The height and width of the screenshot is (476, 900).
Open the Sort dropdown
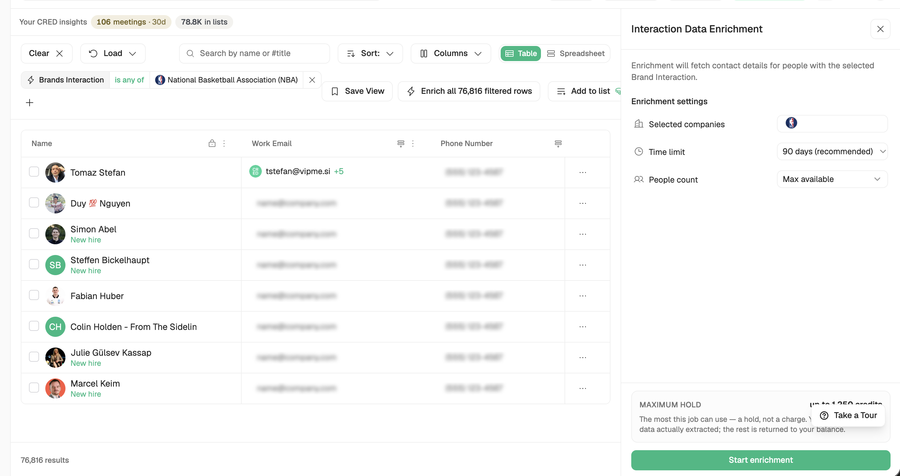tap(370, 54)
